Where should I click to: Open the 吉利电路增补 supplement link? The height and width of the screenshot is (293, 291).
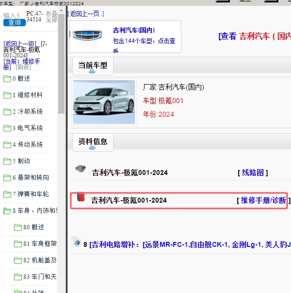(x=190, y=244)
